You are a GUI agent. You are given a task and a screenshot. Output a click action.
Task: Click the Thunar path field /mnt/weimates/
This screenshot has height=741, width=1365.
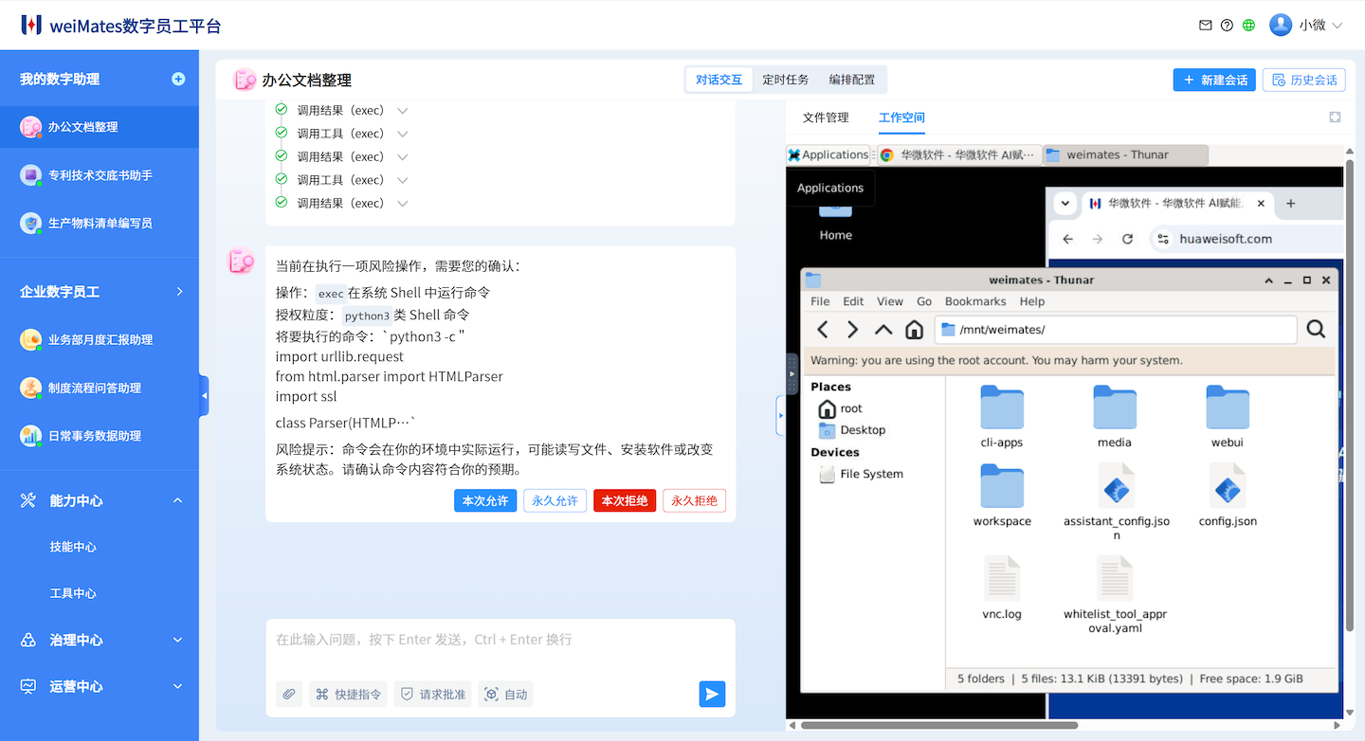[x=1116, y=330]
